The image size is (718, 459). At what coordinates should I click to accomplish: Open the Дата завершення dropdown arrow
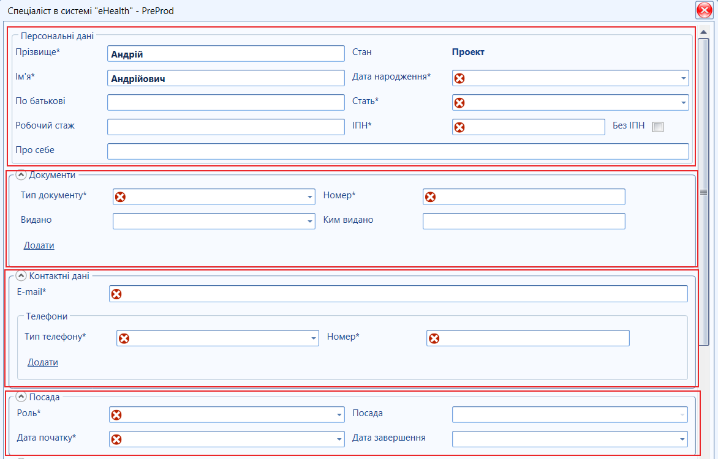pyautogui.click(x=682, y=439)
